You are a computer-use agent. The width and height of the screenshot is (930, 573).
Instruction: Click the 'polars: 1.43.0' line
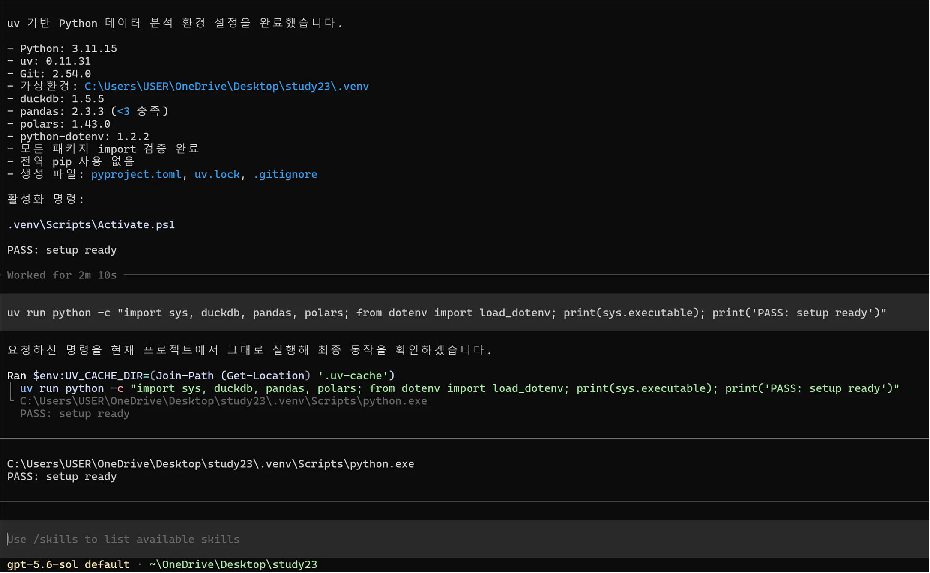tap(59, 124)
